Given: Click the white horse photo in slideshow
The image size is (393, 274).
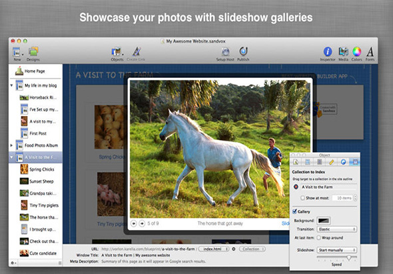Looking at the screenshot, I should [220, 149].
